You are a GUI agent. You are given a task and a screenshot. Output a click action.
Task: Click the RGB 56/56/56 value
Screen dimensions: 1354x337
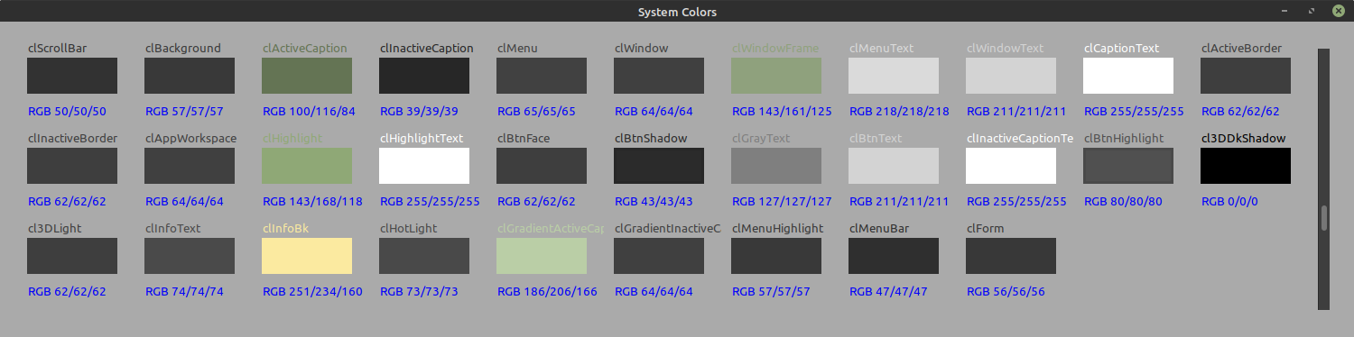pyautogui.click(x=1006, y=292)
